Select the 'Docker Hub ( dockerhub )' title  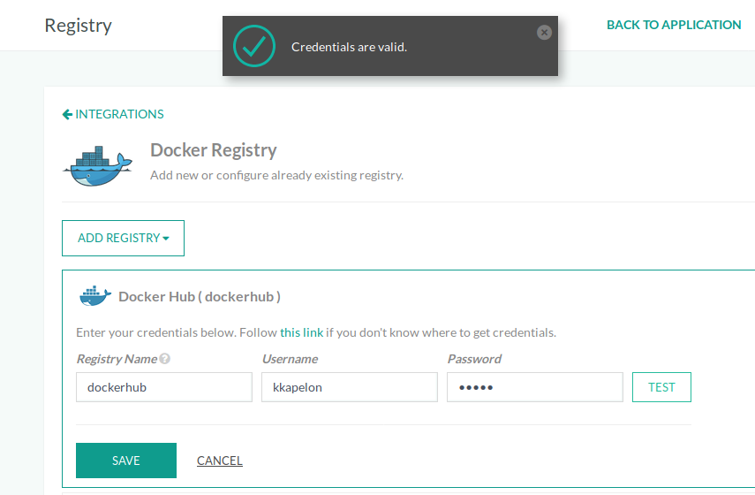tap(200, 297)
